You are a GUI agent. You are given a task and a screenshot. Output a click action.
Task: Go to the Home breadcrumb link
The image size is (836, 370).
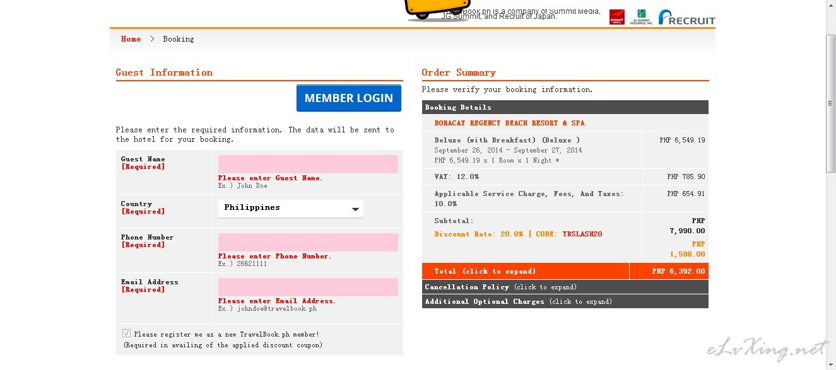131,39
